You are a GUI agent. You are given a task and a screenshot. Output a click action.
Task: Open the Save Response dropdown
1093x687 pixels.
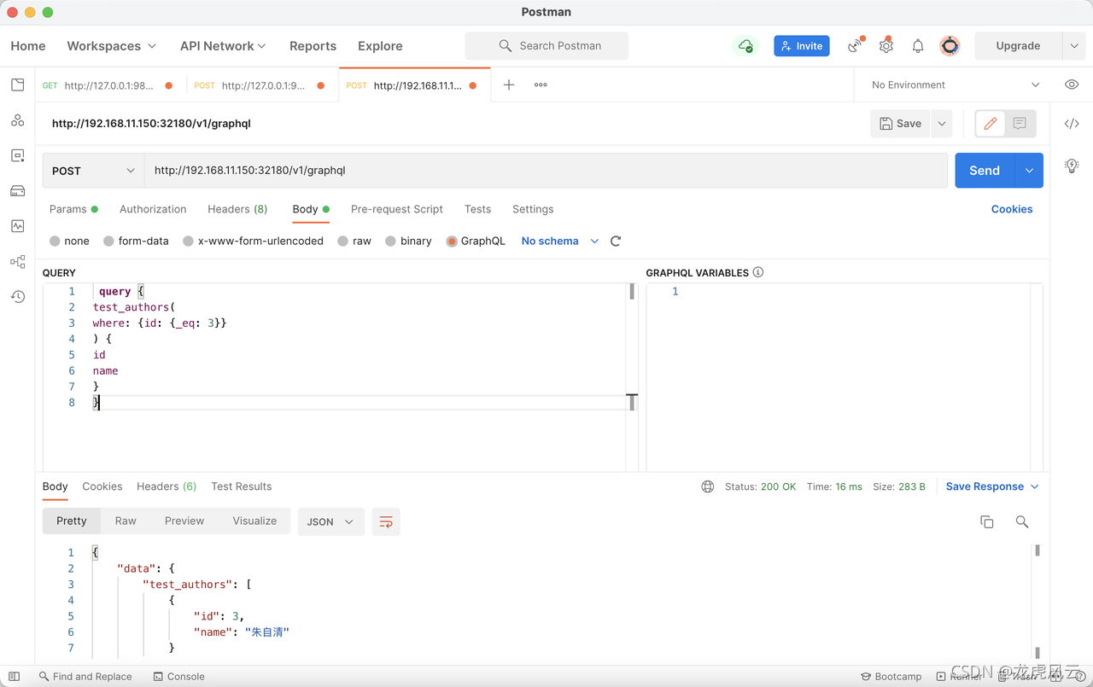pyautogui.click(x=992, y=486)
